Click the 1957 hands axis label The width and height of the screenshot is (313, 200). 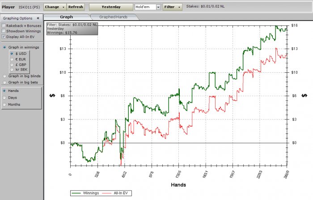pos(233,174)
